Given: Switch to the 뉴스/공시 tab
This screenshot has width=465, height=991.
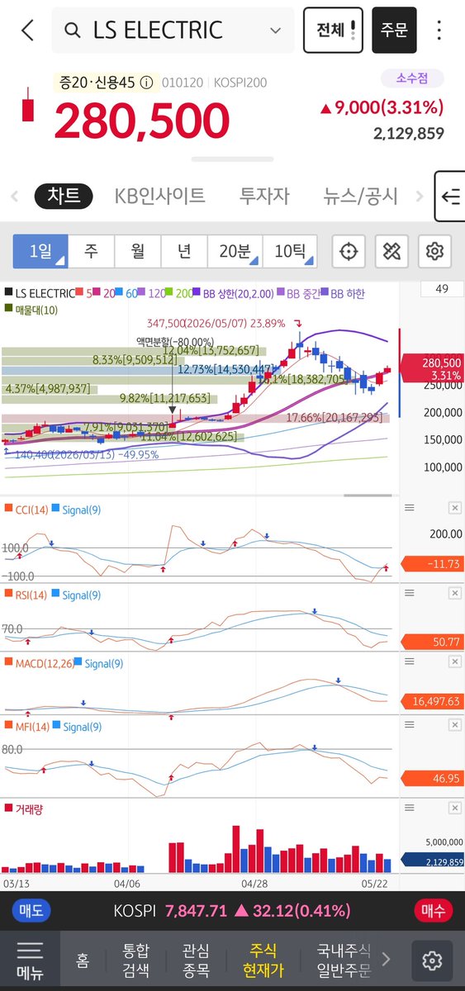Looking at the screenshot, I should (361, 196).
